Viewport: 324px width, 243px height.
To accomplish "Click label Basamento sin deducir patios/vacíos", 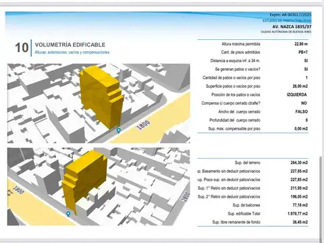I will (229, 171).
